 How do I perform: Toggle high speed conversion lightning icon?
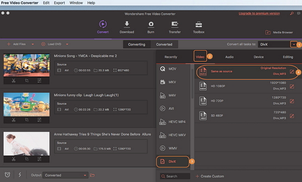coord(20,174)
